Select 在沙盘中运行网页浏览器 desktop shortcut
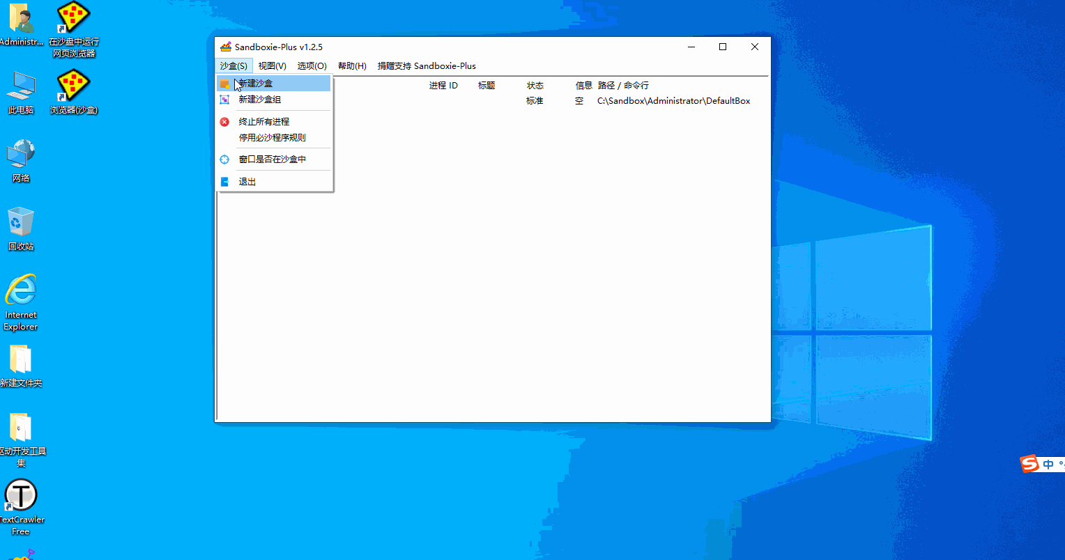 74,30
